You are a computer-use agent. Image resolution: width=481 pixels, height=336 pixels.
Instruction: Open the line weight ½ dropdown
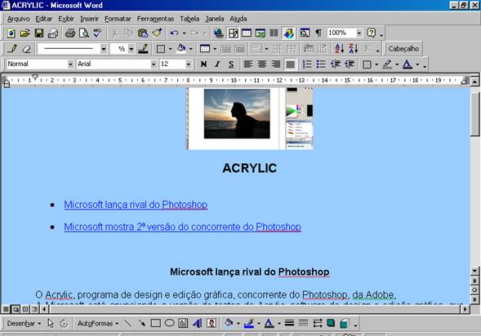click(x=131, y=49)
